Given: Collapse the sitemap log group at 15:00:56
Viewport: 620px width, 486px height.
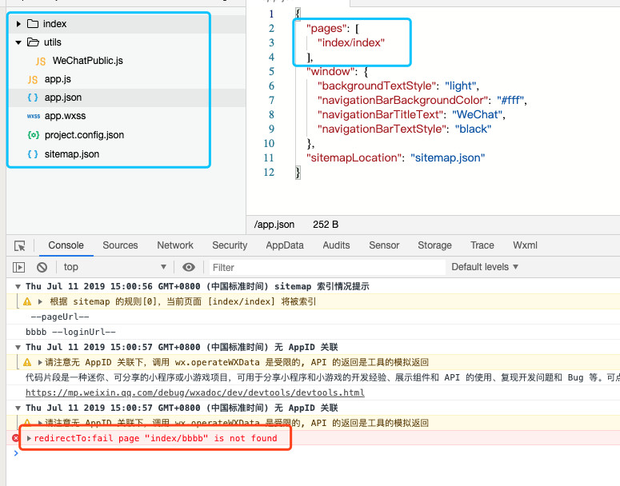Looking at the screenshot, I should (18, 286).
